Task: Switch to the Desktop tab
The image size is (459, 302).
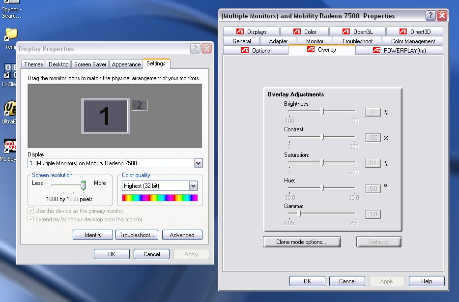Action: [x=58, y=64]
